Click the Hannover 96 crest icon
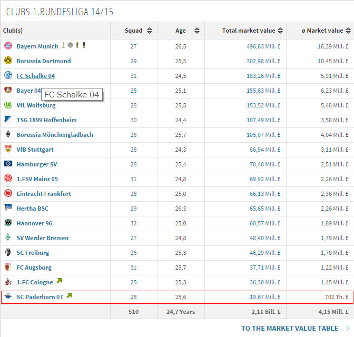The image size is (354, 337). pyautogui.click(x=8, y=223)
